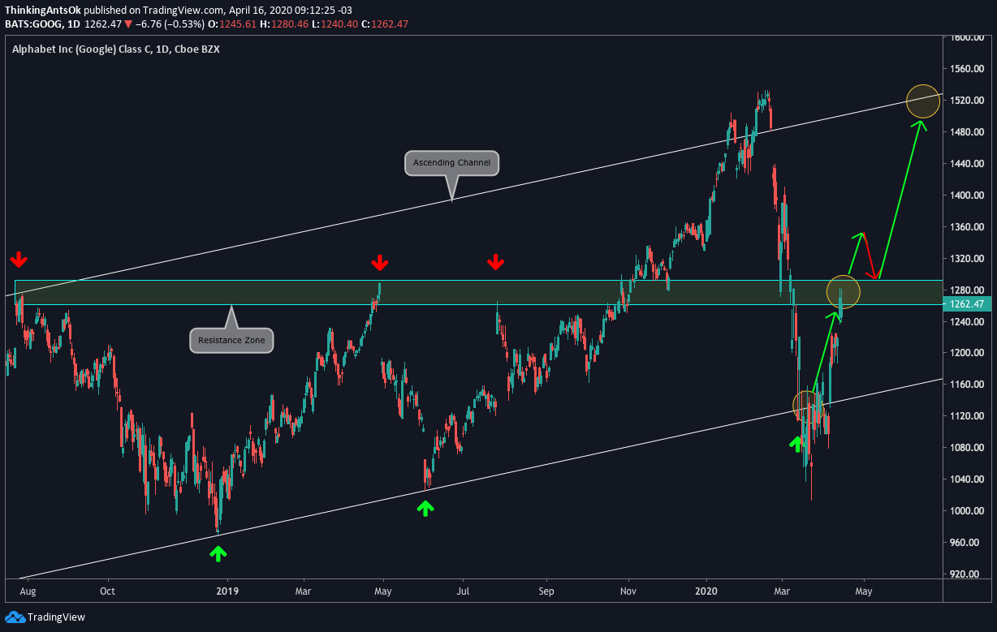Click the TradingView wordmark at bottom left
This screenshot has width=997, height=632.
coord(56,617)
